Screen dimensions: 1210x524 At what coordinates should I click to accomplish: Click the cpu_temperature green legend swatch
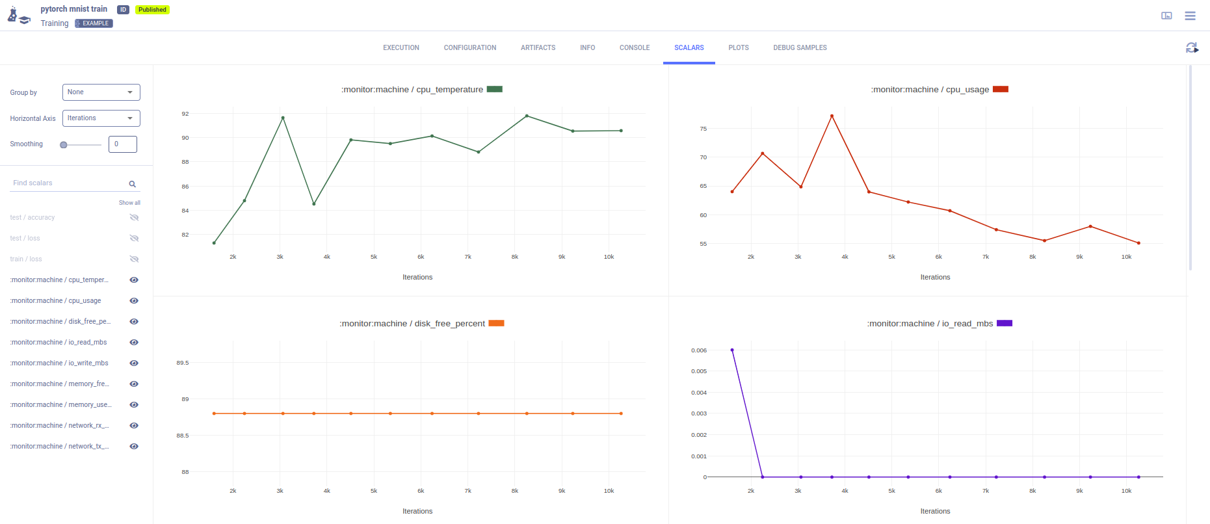pyautogui.click(x=495, y=90)
